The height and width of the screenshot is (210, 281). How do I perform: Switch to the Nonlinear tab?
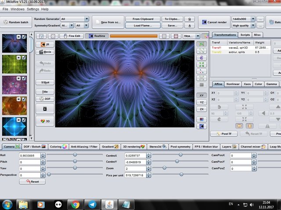(x=233, y=84)
